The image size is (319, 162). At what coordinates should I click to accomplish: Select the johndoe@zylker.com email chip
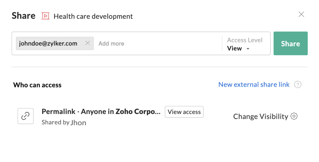pyautogui.click(x=49, y=44)
